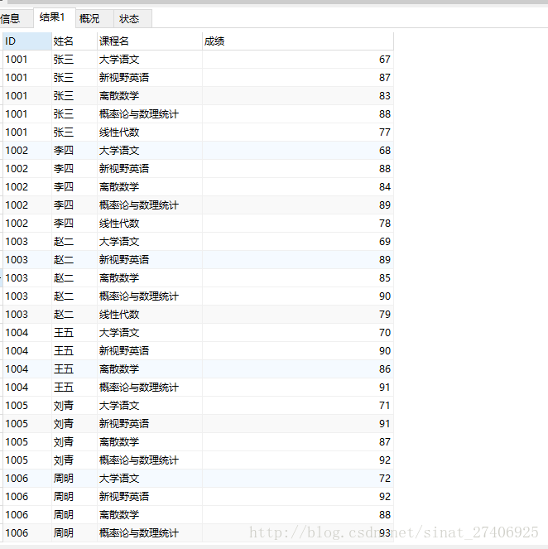Select 离散数学 cell for 王五

click(150, 369)
